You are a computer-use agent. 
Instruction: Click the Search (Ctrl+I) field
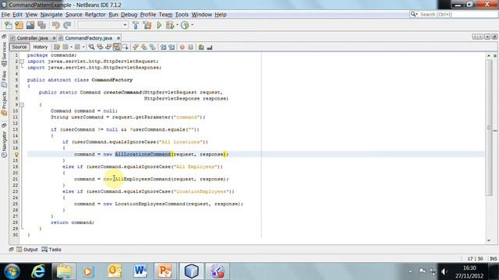pos(454,14)
